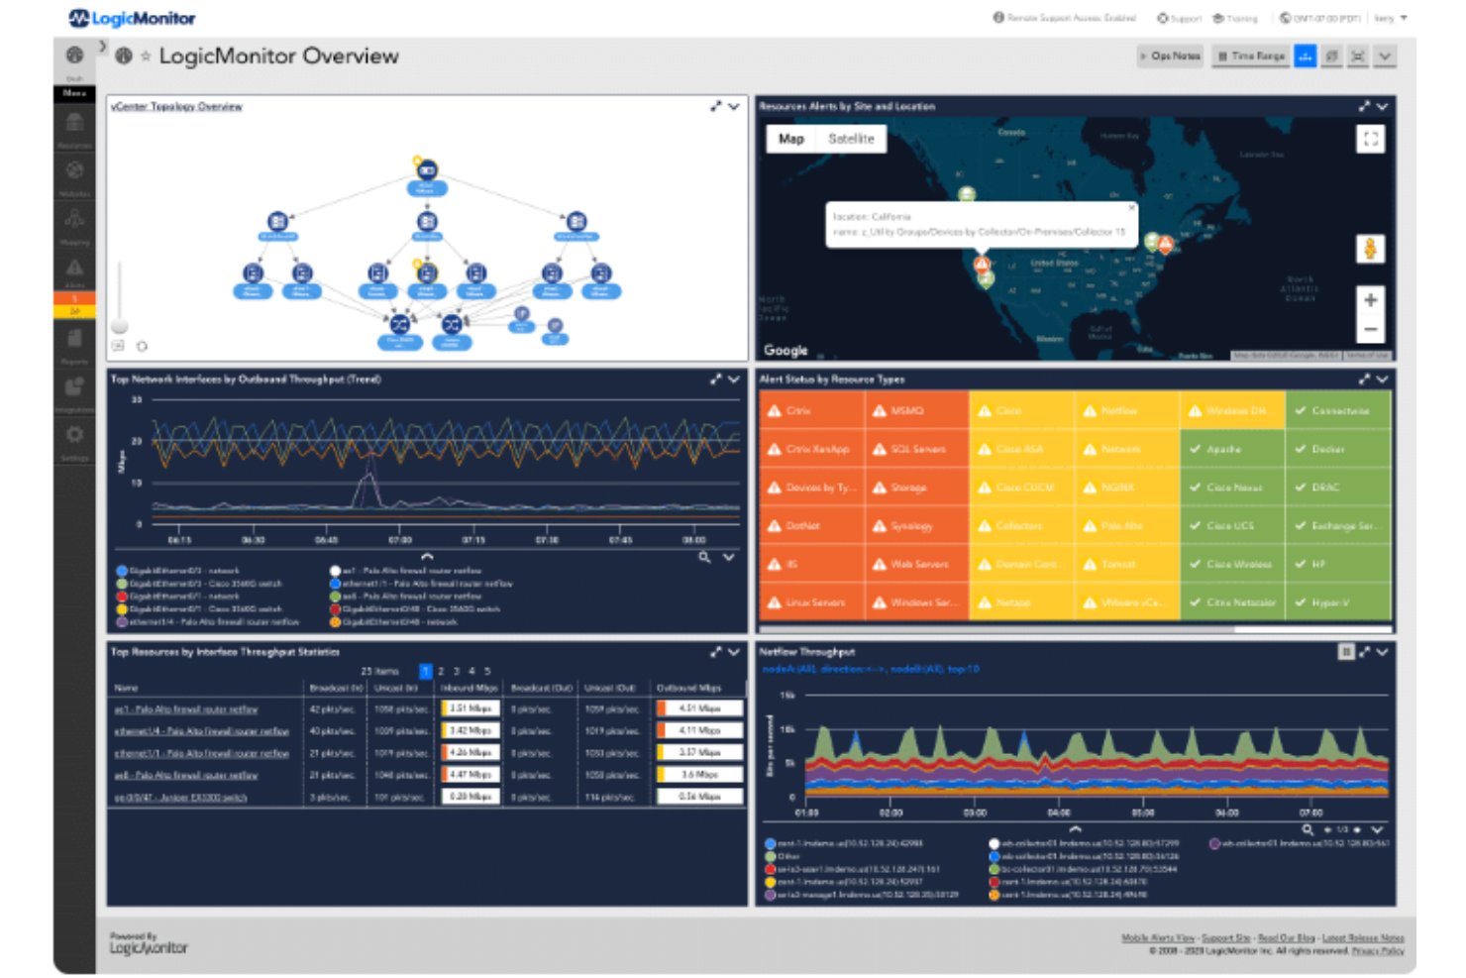Expand the Alert Status by Resource Types widget
The image size is (1466, 978).
[1364, 380]
